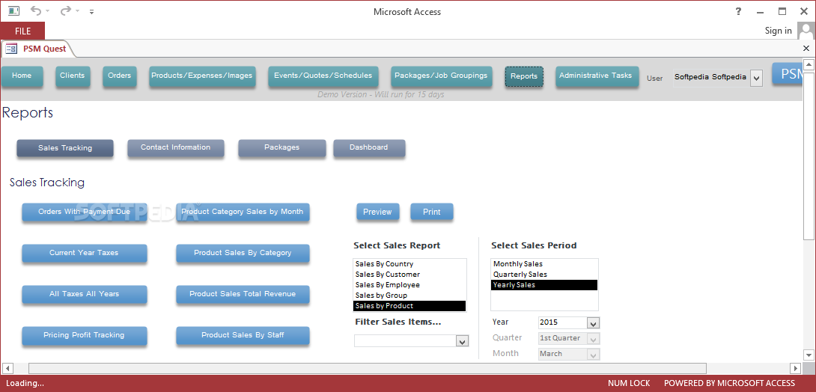Run Product Category Sales by Month report

coord(243,212)
